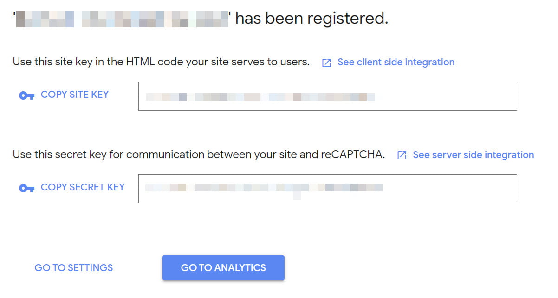The width and height of the screenshot is (558, 298).
Task: Click the 'has been registered.' heading text
Action: click(311, 19)
